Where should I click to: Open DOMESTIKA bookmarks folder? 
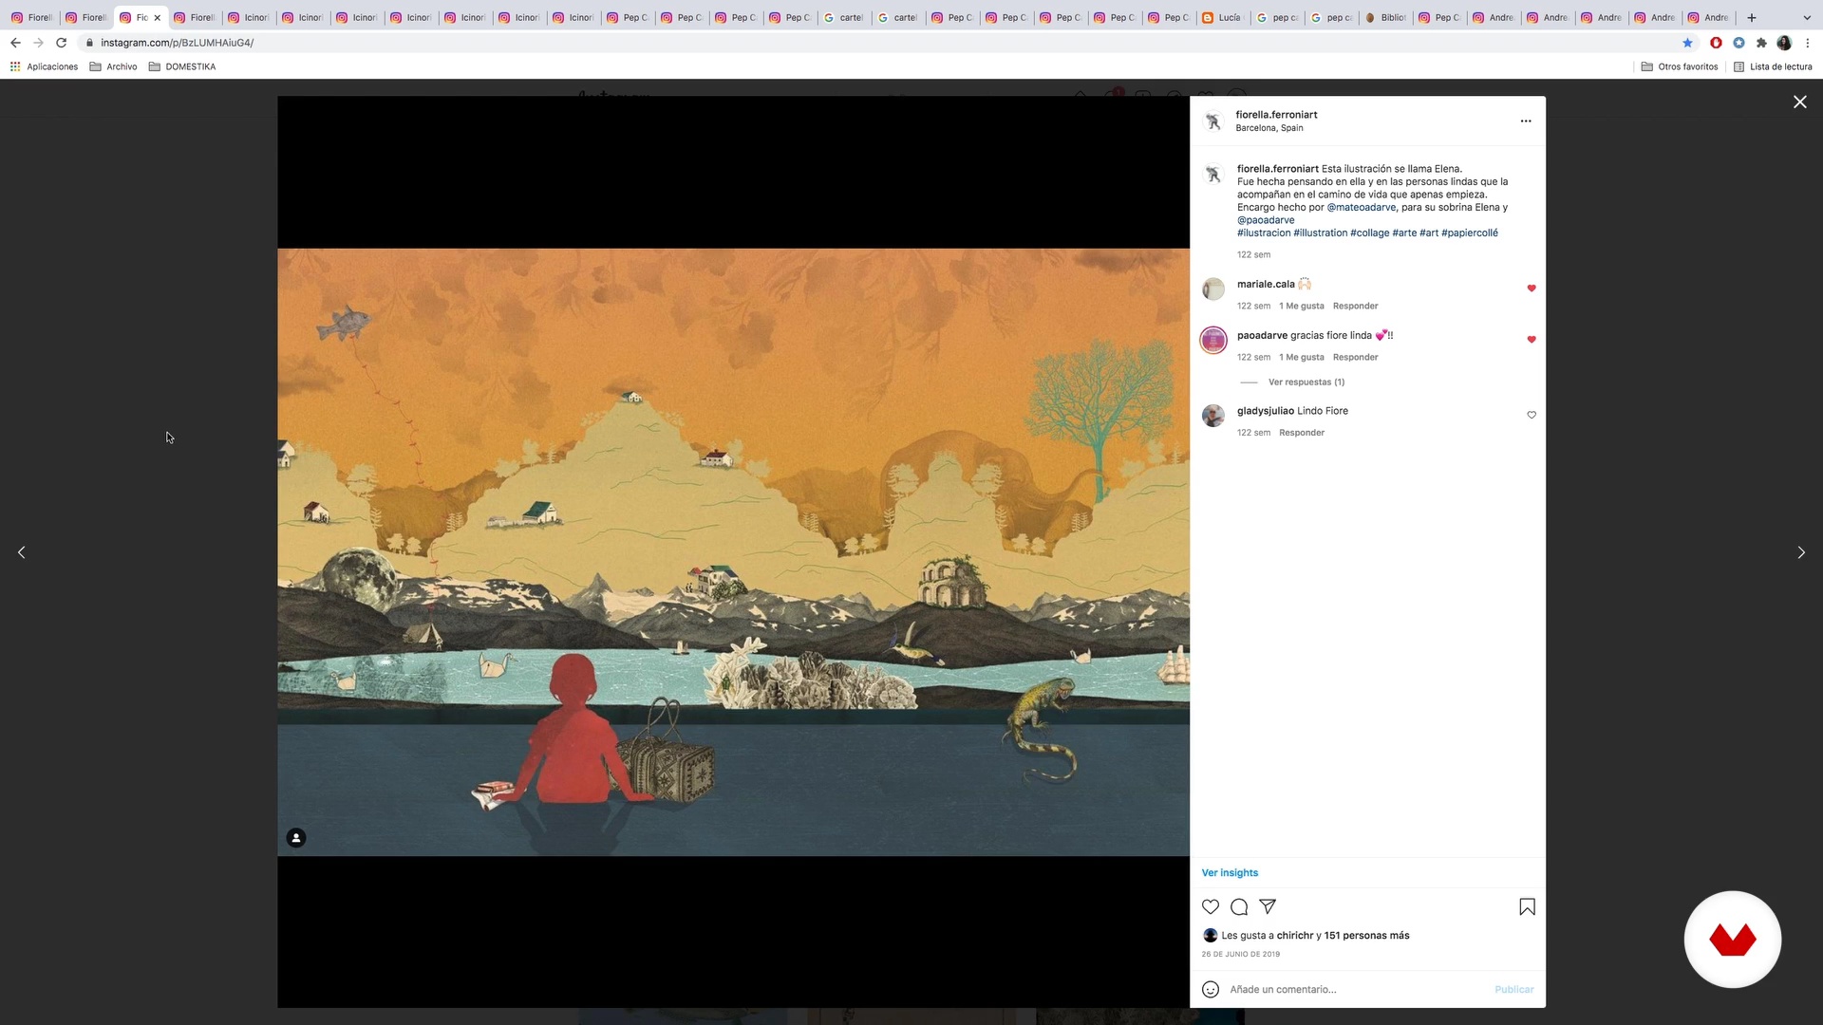point(182,66)
